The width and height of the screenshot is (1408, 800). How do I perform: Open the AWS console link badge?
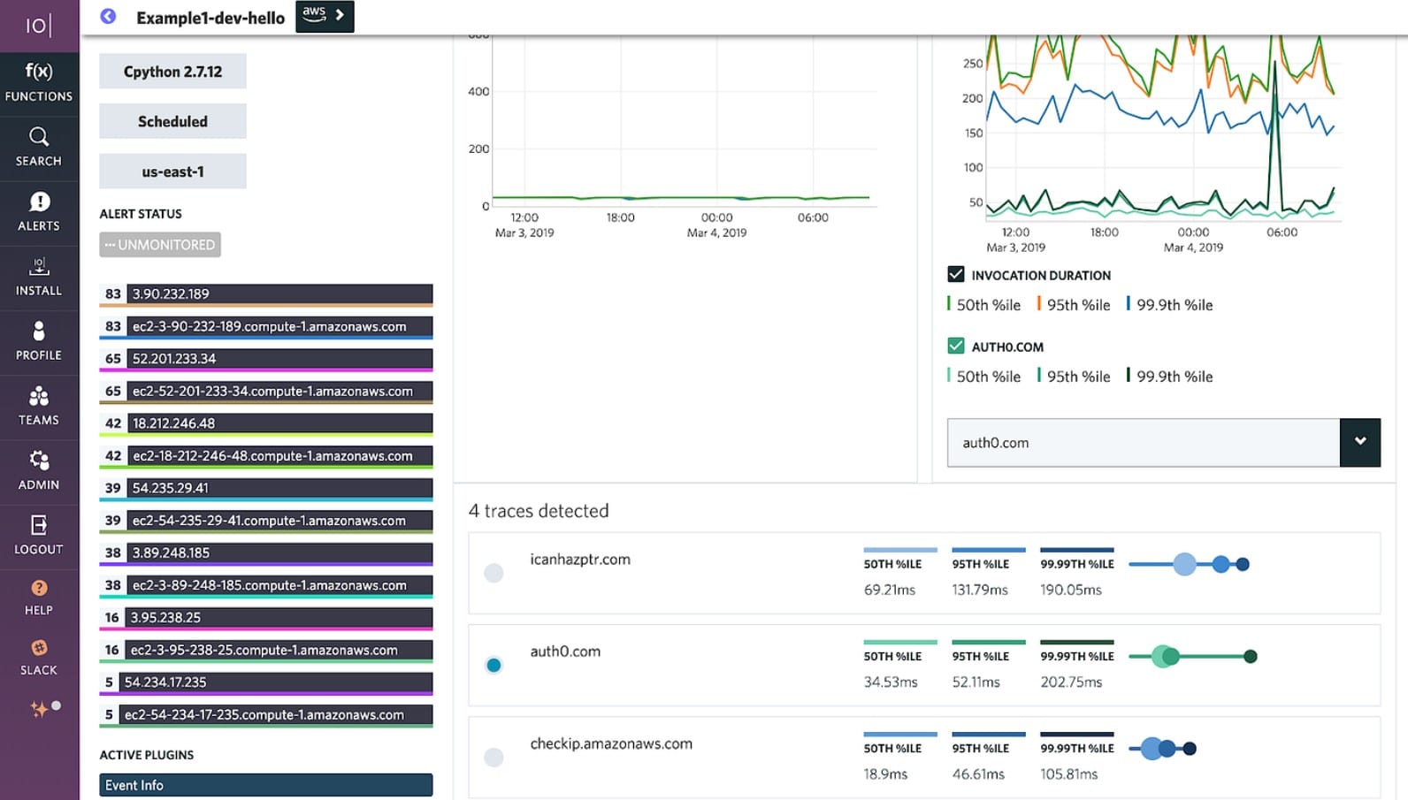point(325,16)
